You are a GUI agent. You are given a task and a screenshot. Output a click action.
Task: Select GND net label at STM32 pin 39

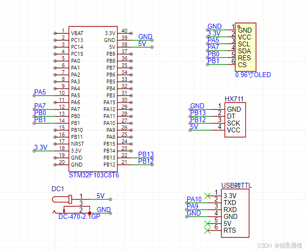coord(145,37)
